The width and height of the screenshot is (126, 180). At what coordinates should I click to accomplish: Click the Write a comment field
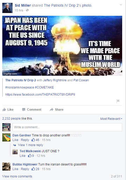point(67,127)
